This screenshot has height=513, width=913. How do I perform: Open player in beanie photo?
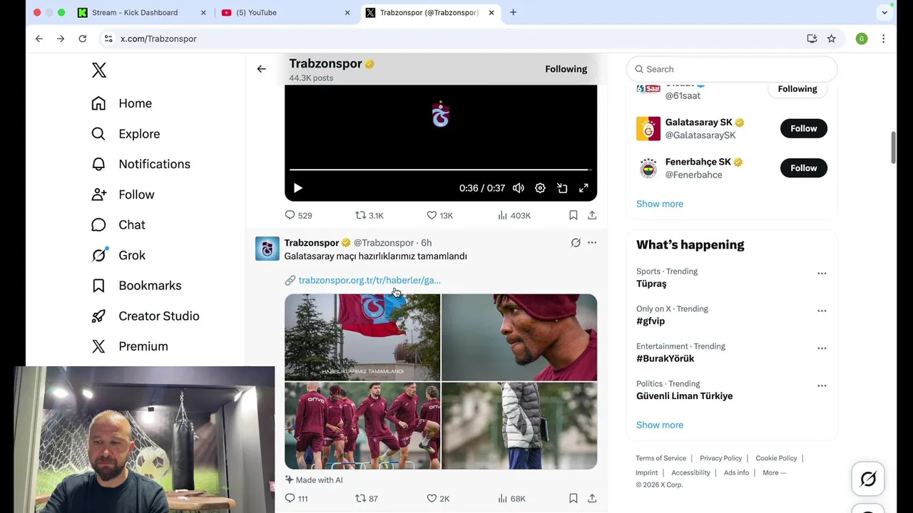click(519, 337)
